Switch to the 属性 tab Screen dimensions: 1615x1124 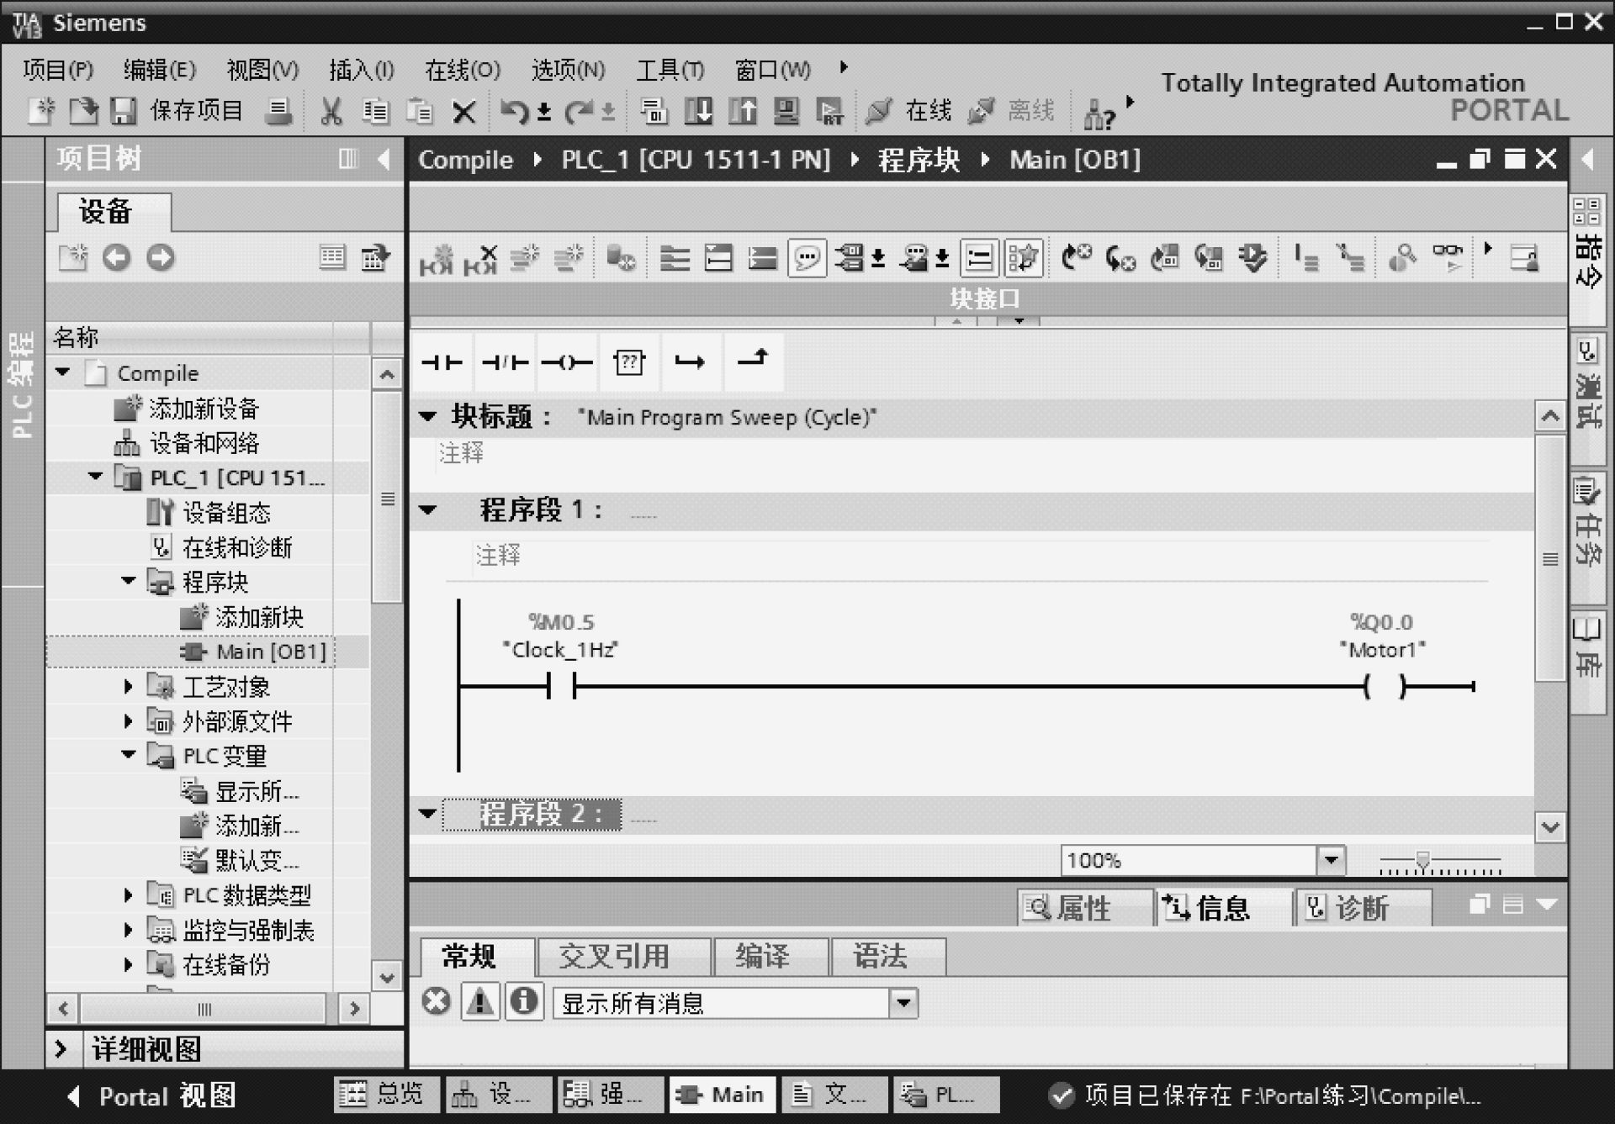(x=1084, y=908)
